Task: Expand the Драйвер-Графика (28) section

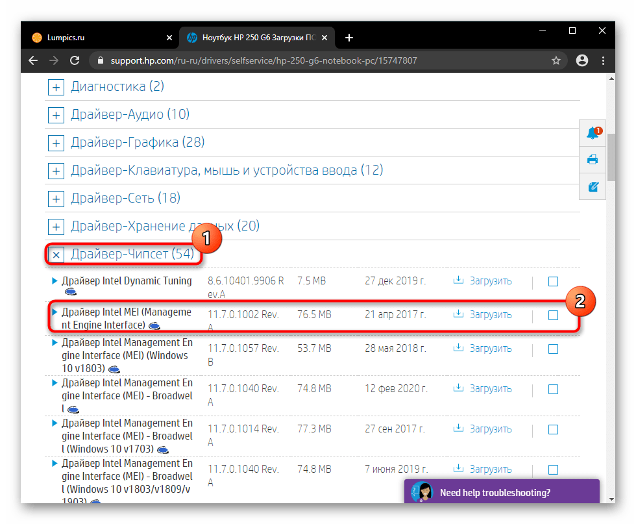Action: pyautogui.click(x=56, y=143)
